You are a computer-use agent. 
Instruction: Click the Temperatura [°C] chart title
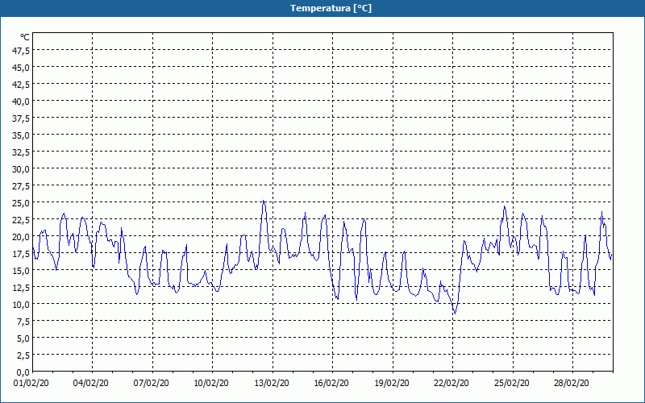point(331,8)
